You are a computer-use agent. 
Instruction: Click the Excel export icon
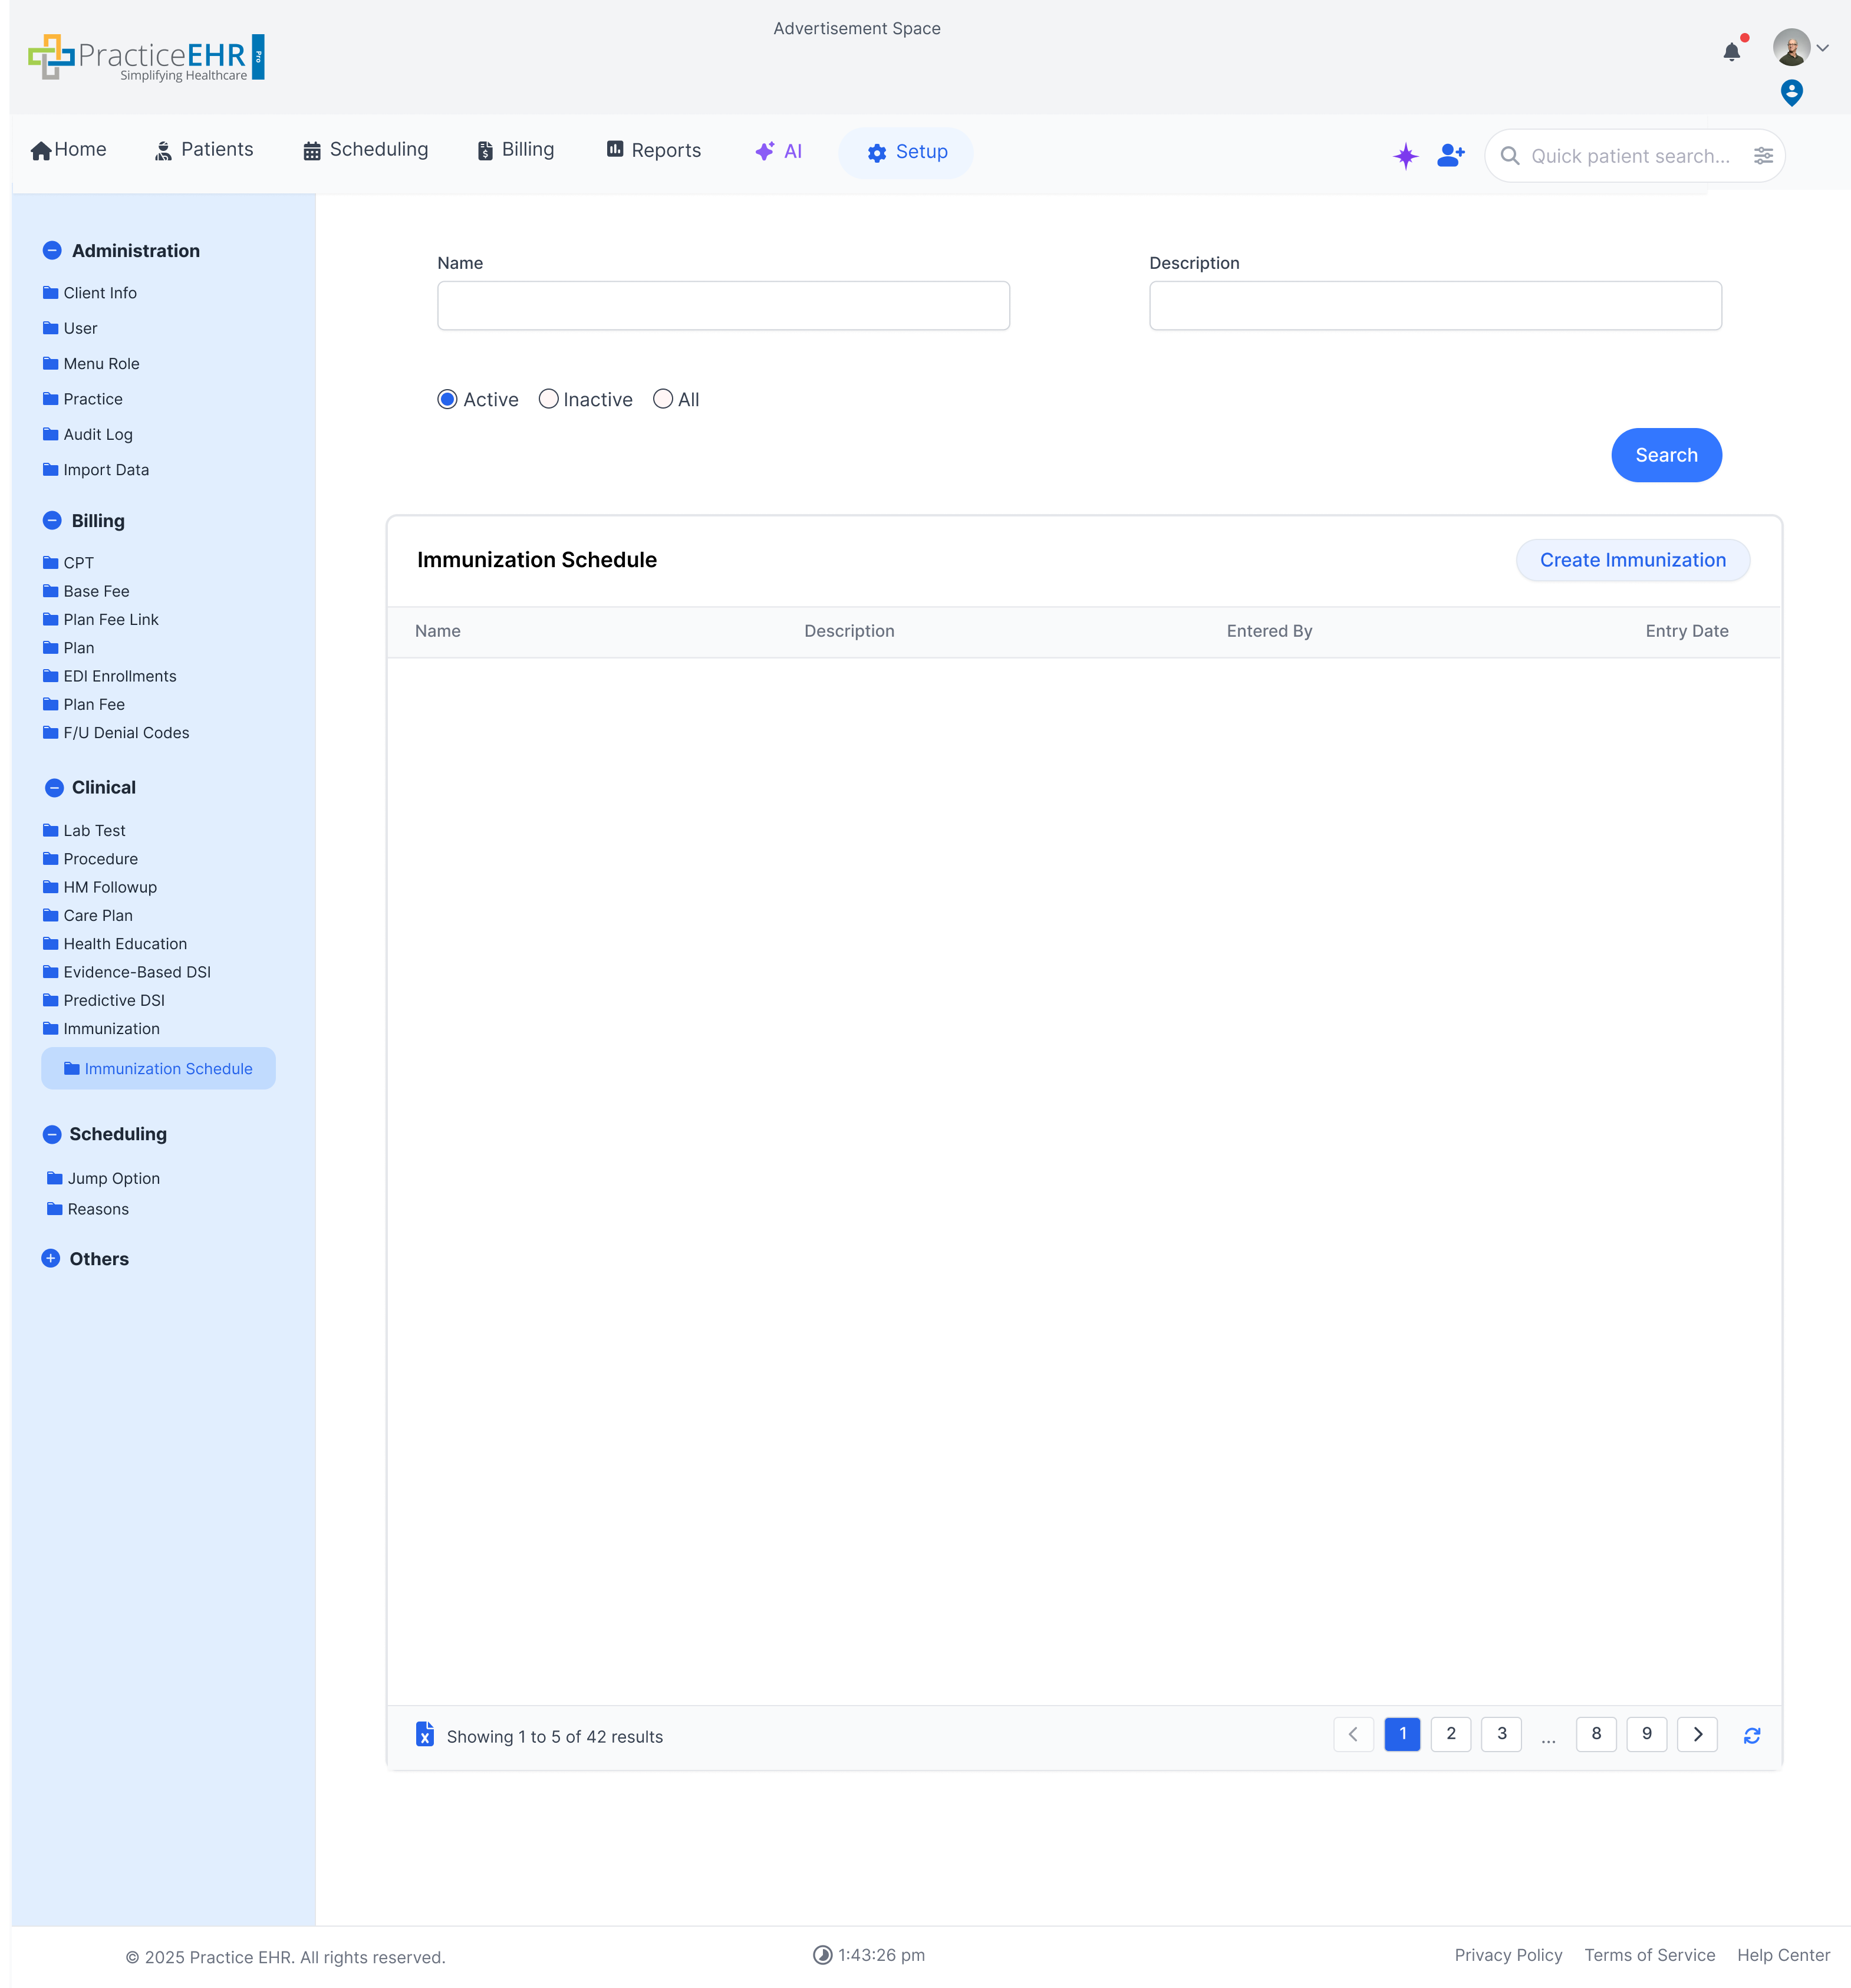425,1734
